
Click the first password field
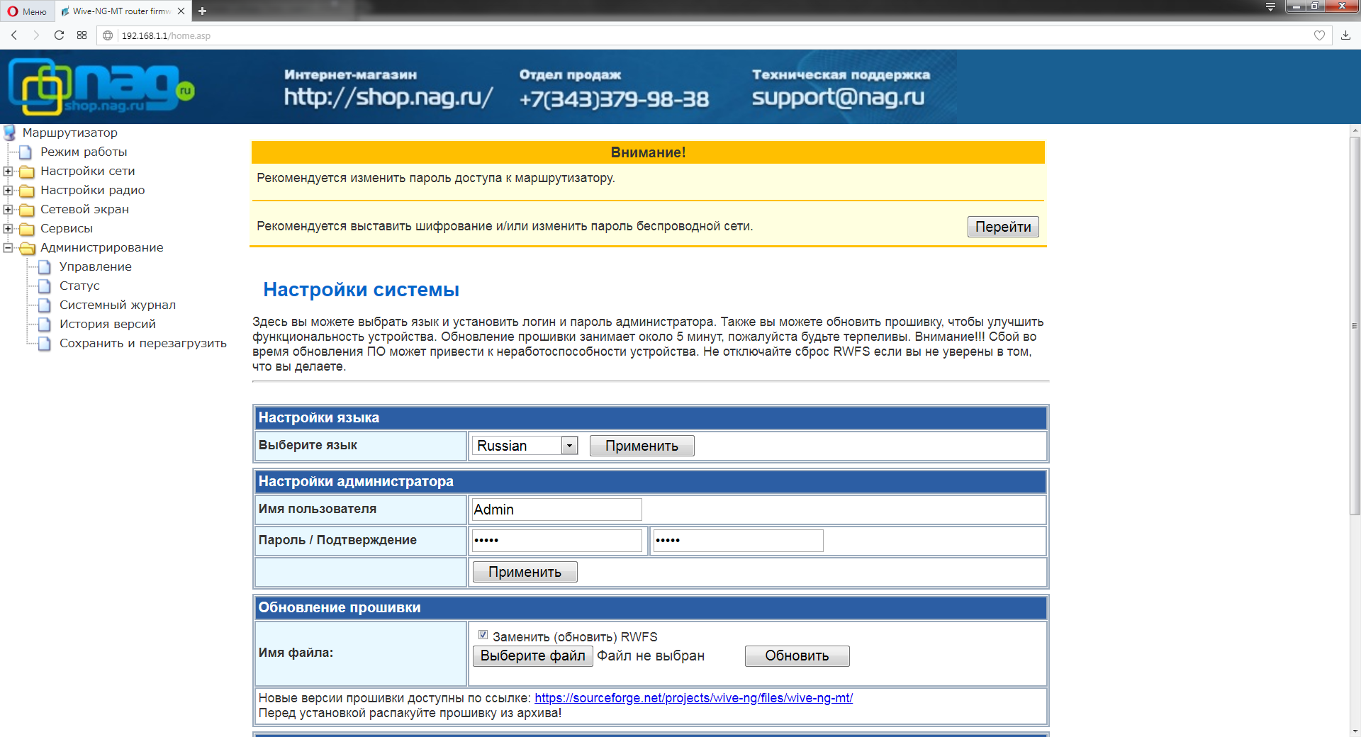click(556, 541)
